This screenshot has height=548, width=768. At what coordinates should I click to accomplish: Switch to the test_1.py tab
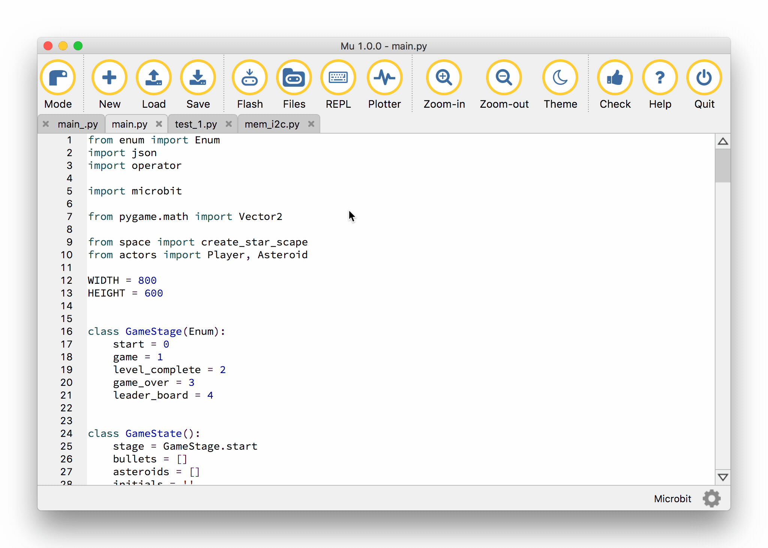click(x=196, y=124)
